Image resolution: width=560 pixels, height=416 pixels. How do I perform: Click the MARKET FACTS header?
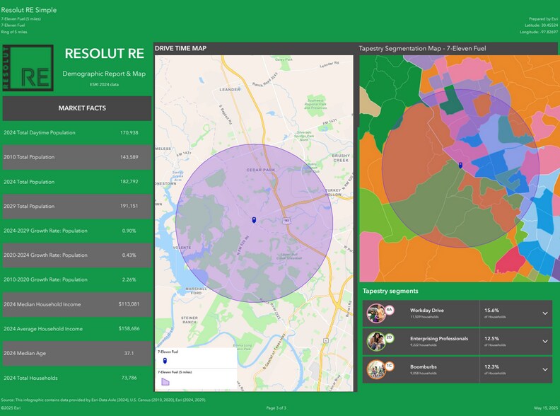77,108
